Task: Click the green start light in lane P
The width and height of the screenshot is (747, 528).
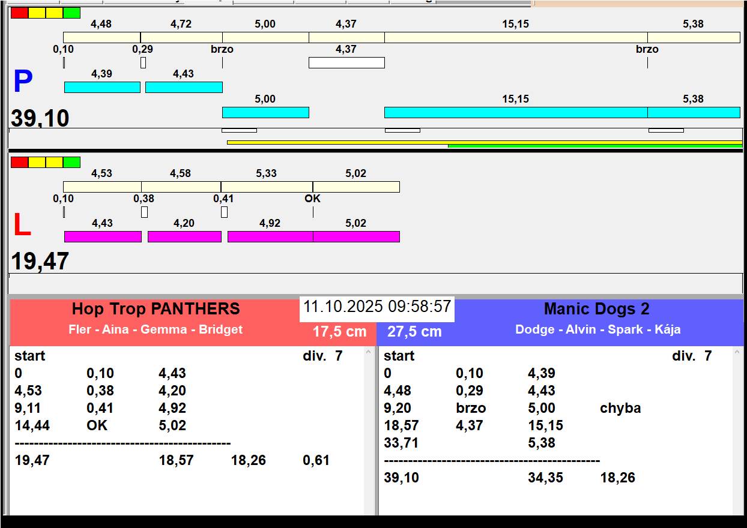Action: [x=71, y=13]
